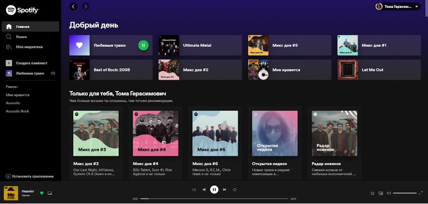
Task: Click the Установить приложение link
Action: (32, 176)
